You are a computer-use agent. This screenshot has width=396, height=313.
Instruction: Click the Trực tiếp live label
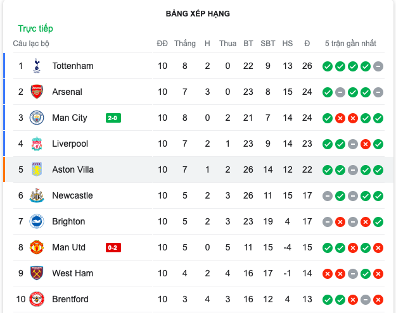tap(35, 28)
